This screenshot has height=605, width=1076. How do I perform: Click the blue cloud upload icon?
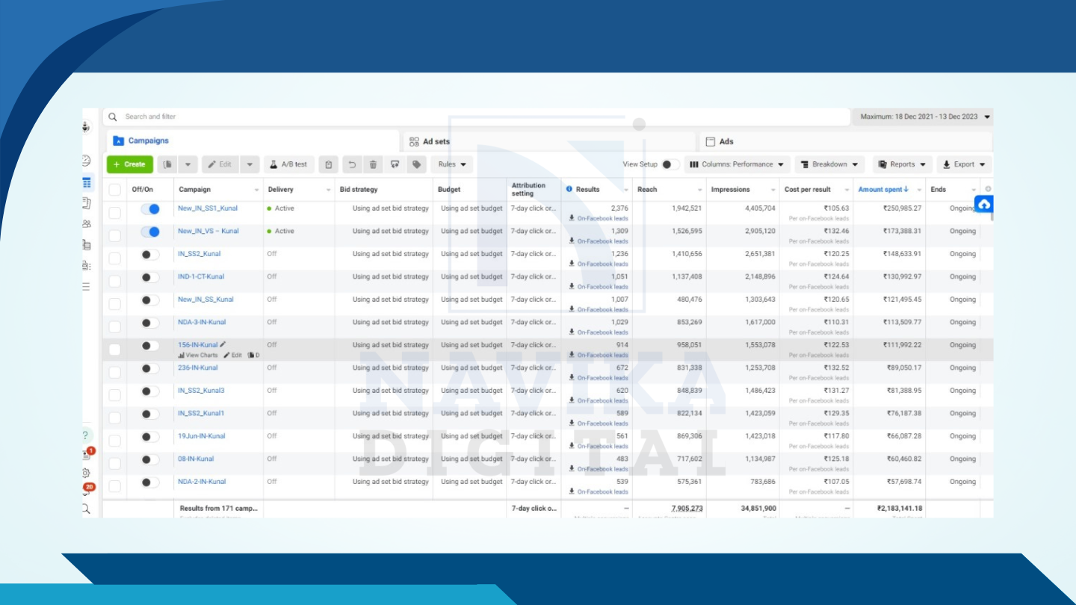pos(984,204)
